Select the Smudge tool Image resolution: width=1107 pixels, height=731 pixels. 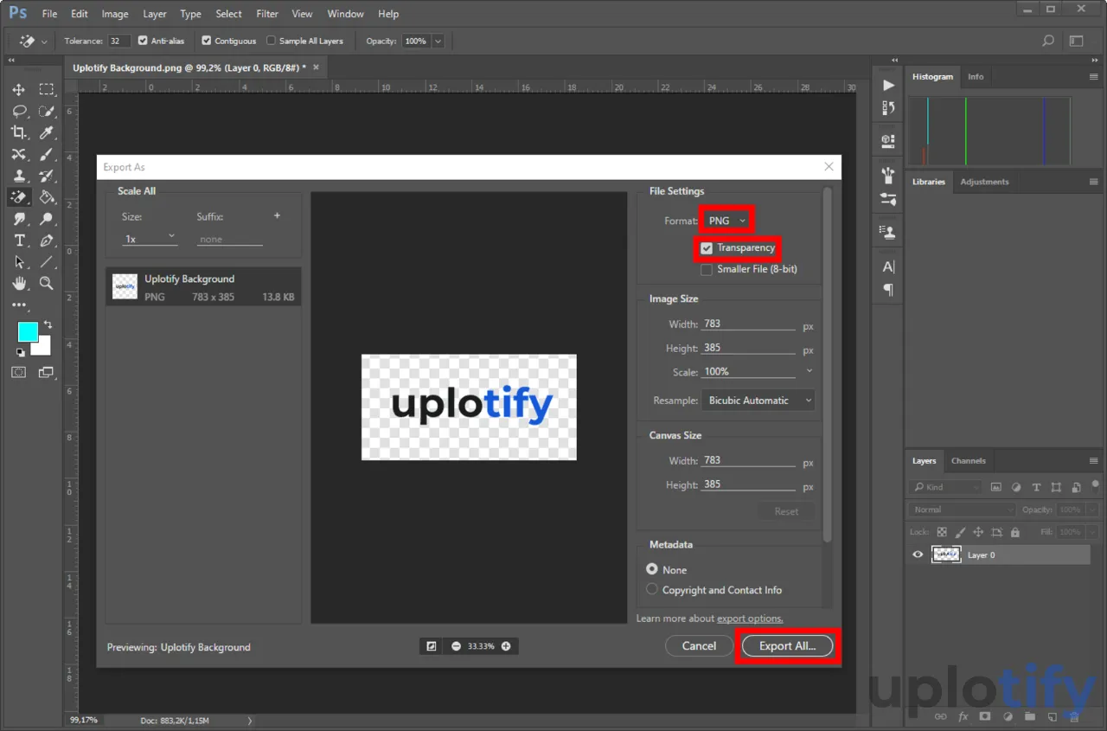pos(19,219)
